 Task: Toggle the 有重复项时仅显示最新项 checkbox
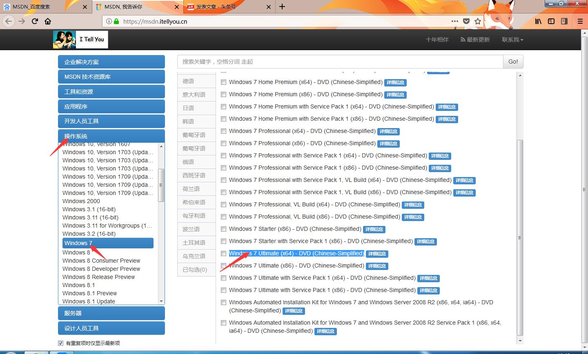[x=60, y=343]
